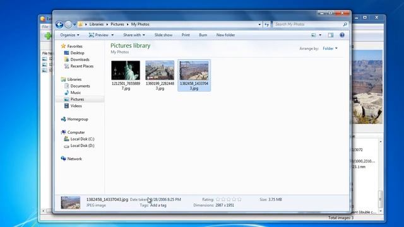
Task: Set rating to five stars
Action: (240, 199)
